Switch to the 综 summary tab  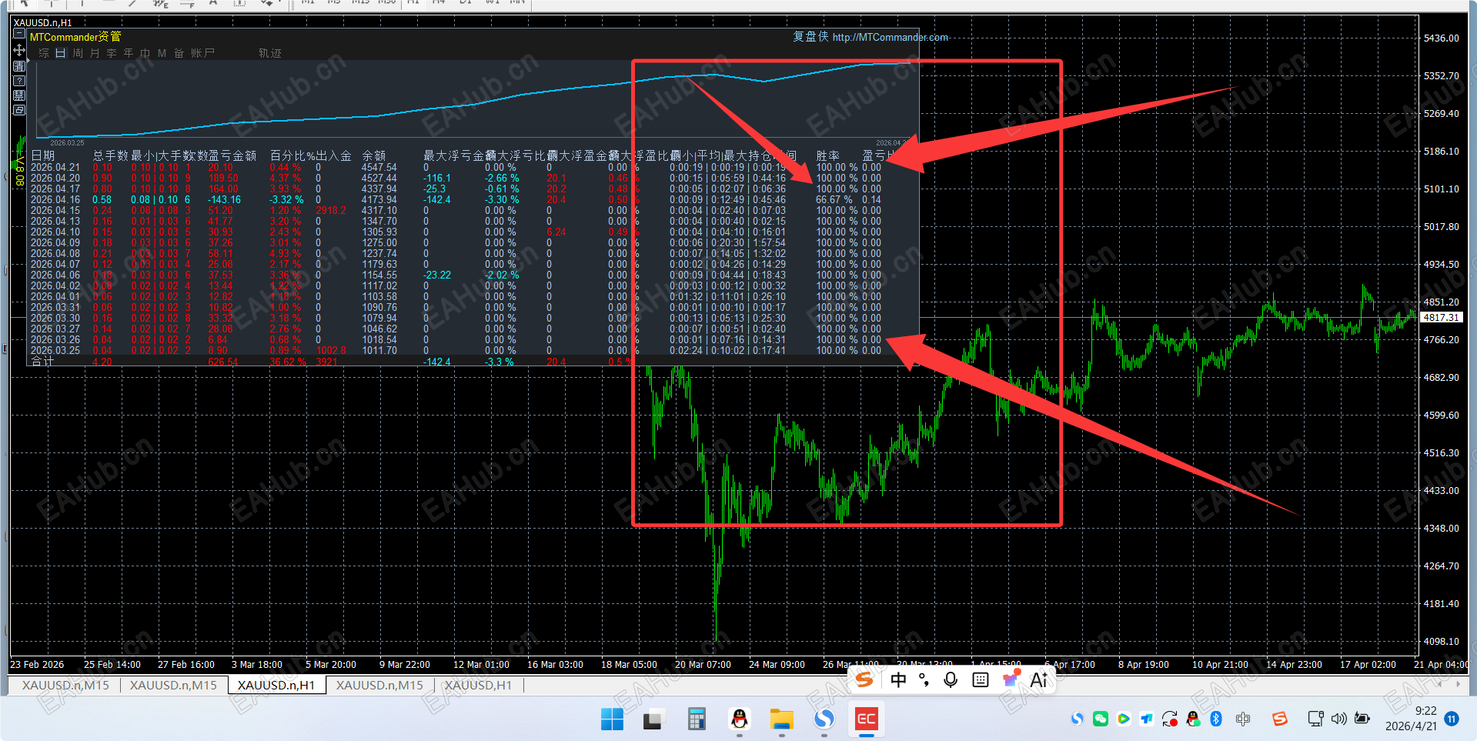tap(44, 53)
